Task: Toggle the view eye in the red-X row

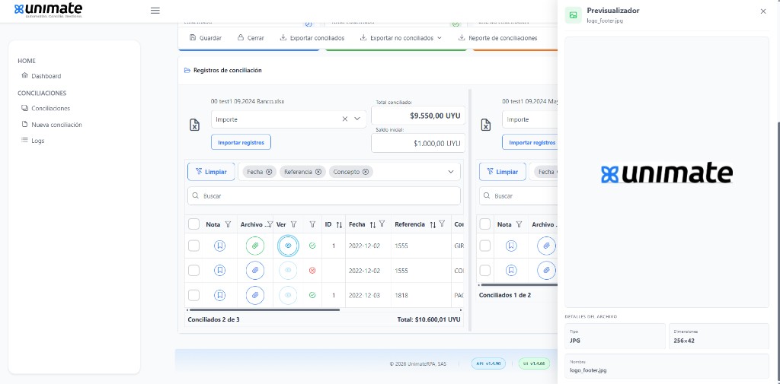Action: point(288,270)
